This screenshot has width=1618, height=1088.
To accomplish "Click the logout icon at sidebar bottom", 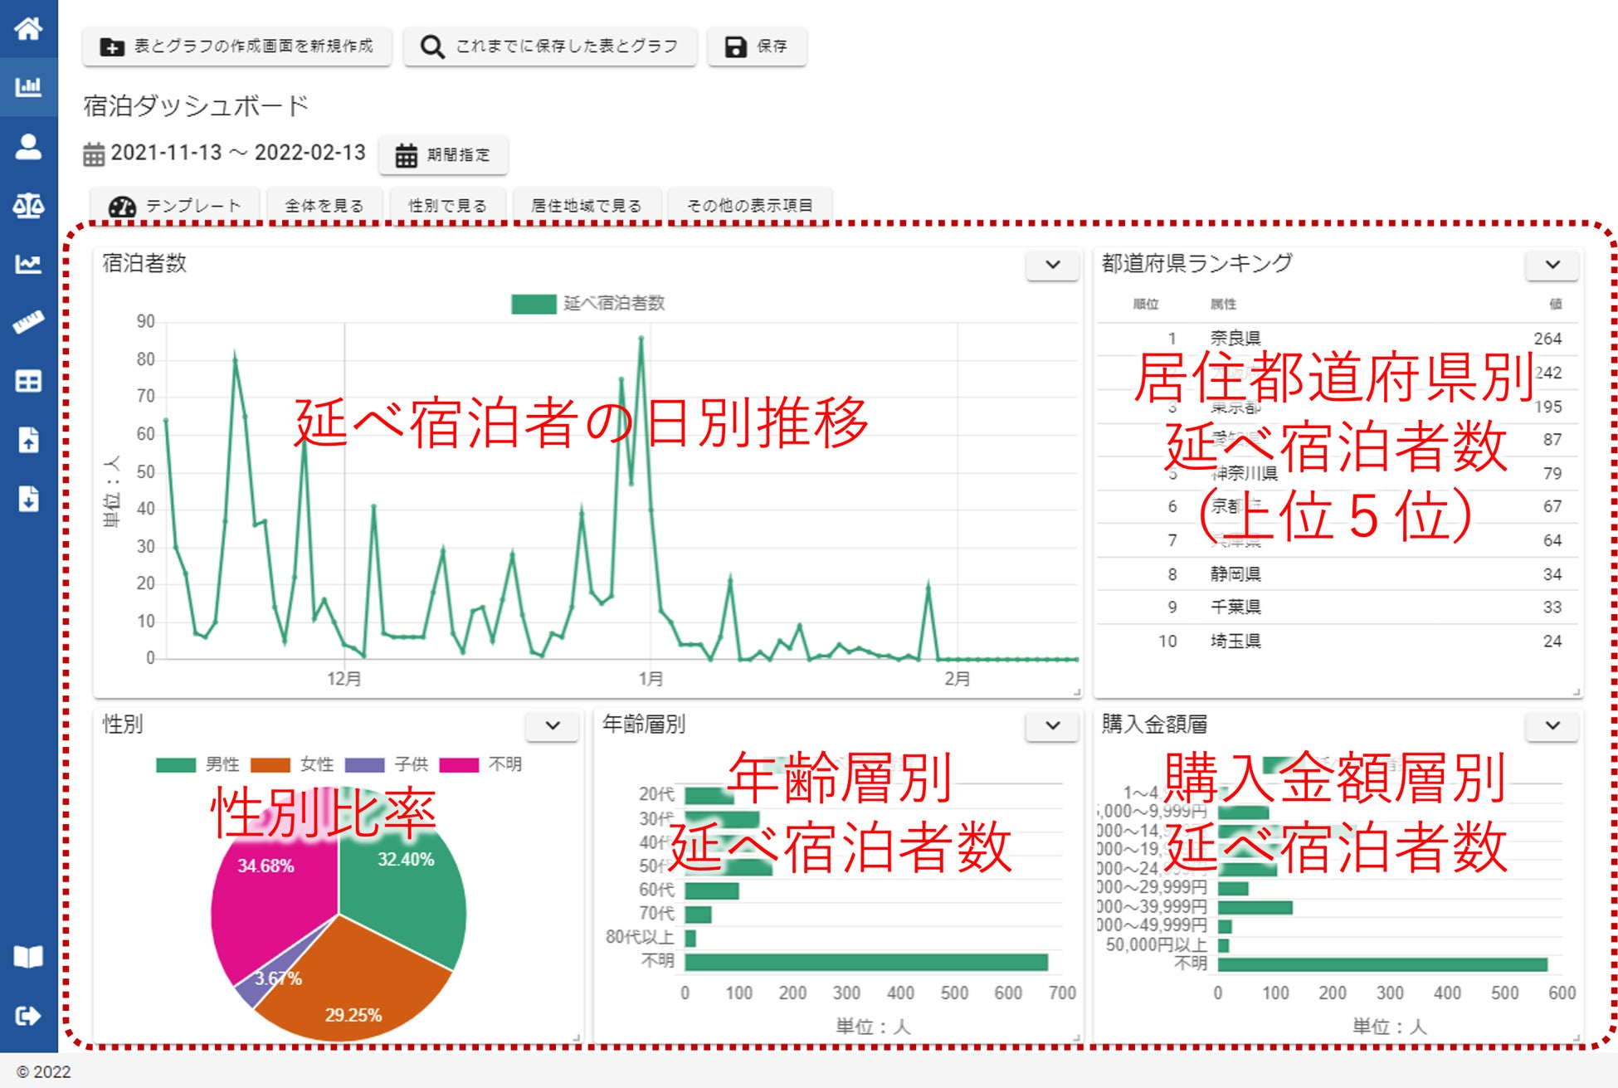I will 28,1016.
